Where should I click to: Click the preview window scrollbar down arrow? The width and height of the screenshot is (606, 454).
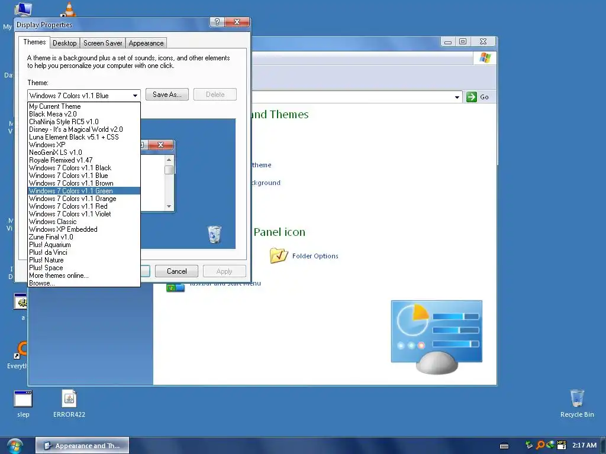point(169,206)
